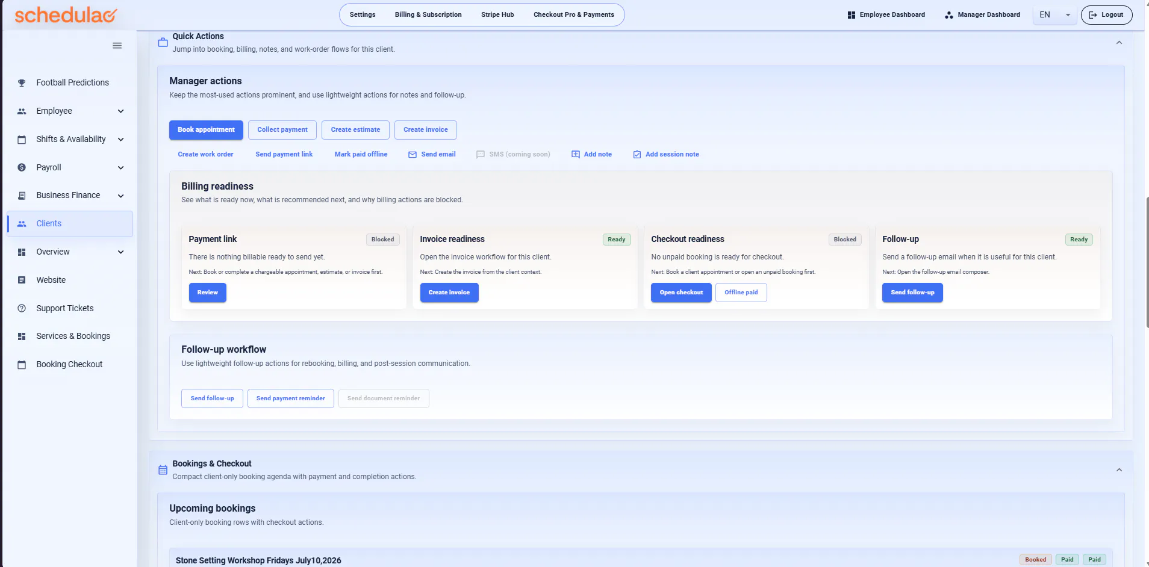Click the SMS chat bubble icon
Viewport: 1149px width, 567px height.
click(x=481, y=155)
